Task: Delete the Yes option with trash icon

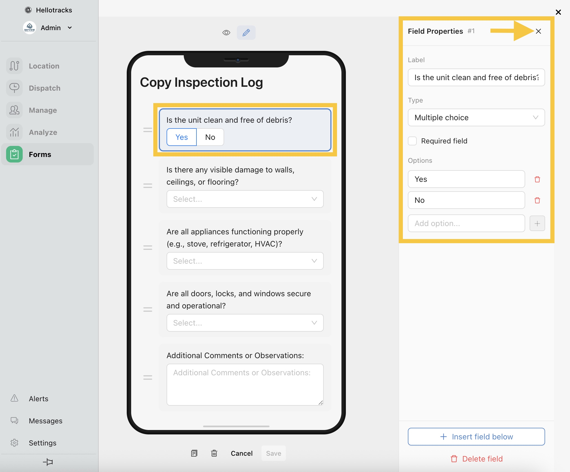Action: click(537, 179)
